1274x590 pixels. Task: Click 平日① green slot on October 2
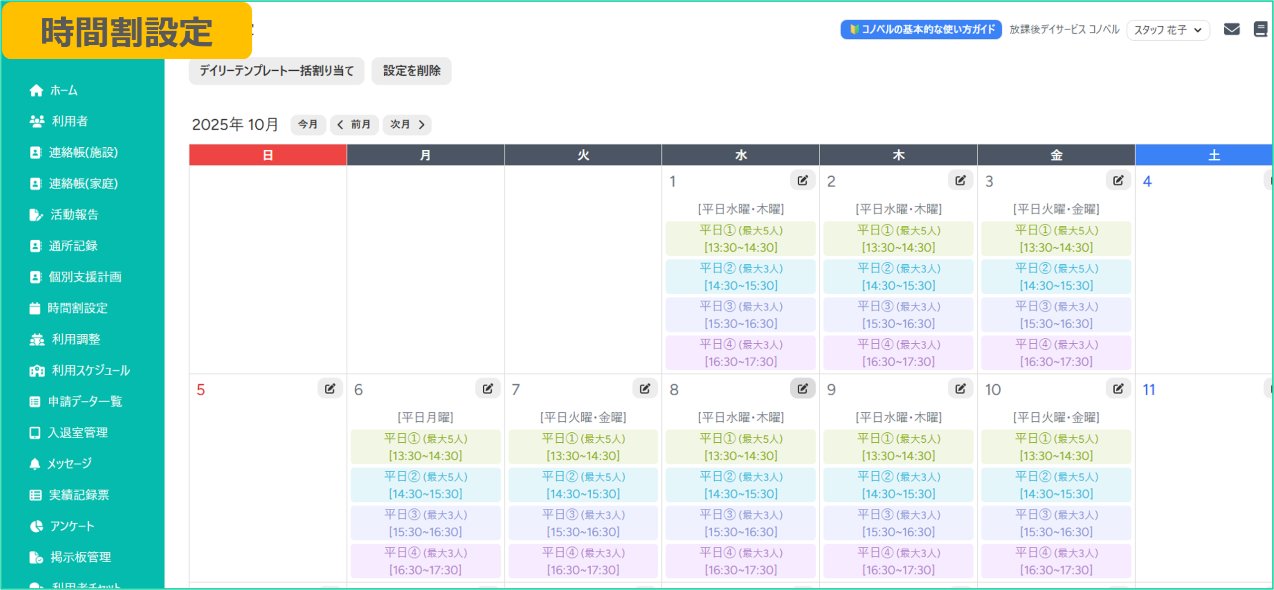pos(898,239)
